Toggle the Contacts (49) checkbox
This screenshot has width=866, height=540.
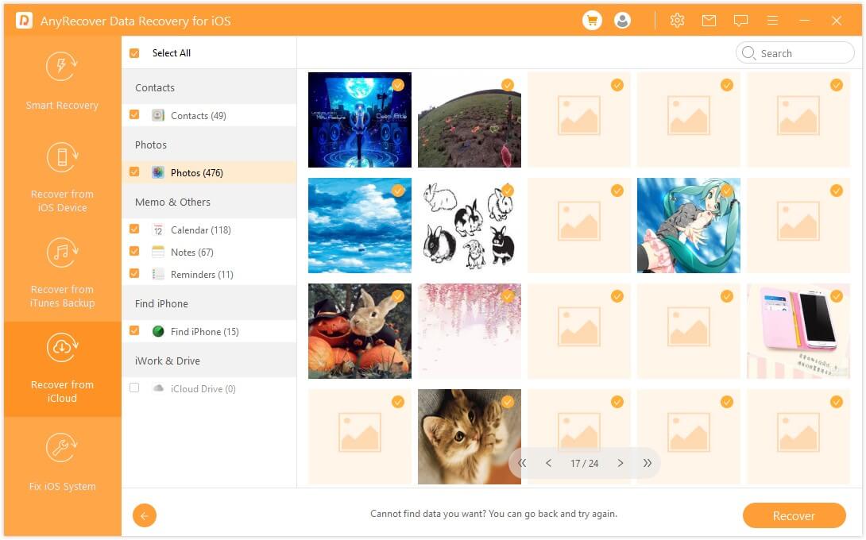click(x=134, y=115)
